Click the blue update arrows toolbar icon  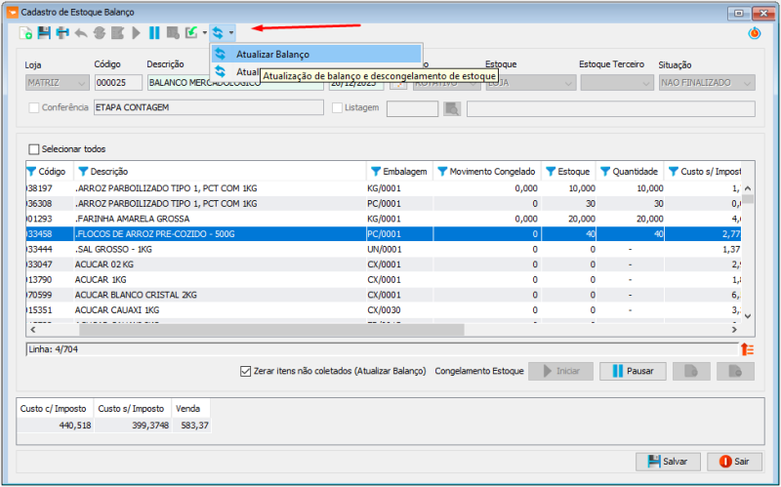click(218, 33)
